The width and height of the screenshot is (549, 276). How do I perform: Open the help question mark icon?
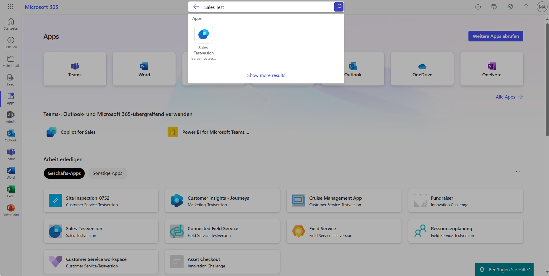coord(526,7)
